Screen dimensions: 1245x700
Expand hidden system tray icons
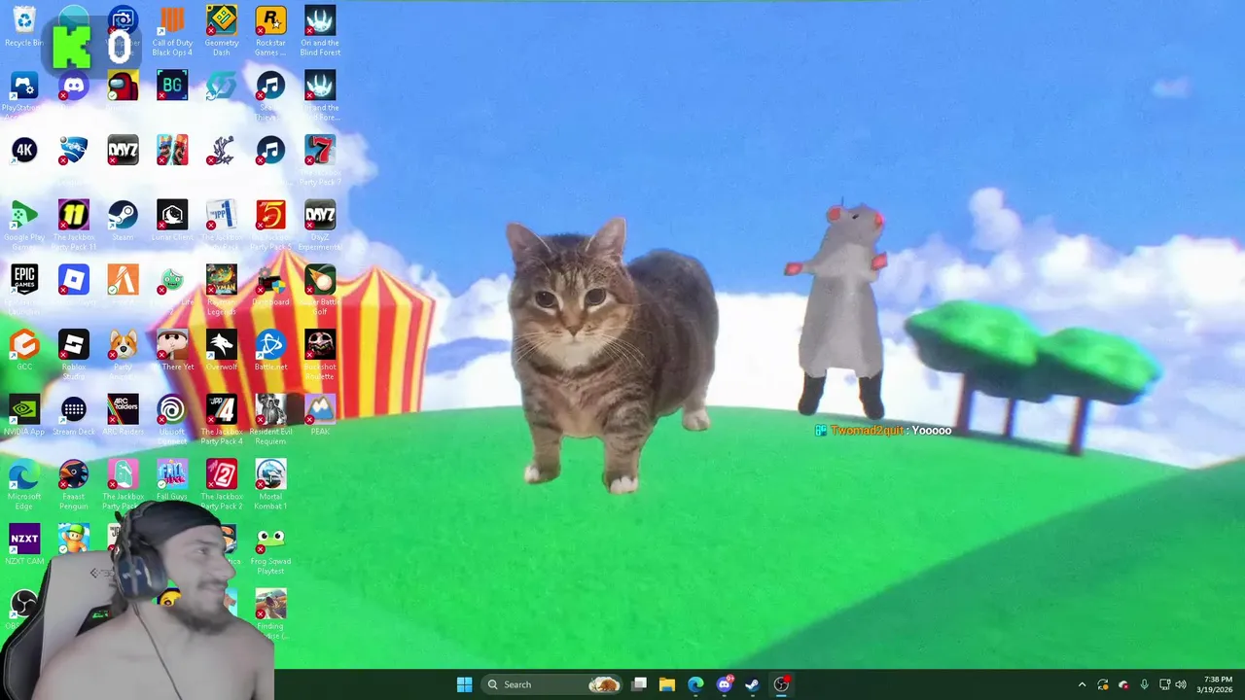1082,684
